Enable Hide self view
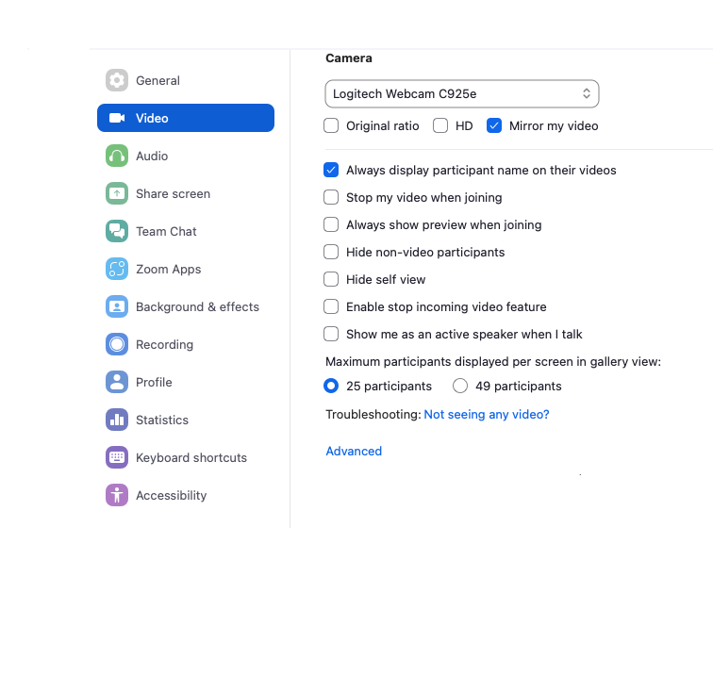Image resolution: width=713 pixels, height=676 pixels. click(331, 279)
